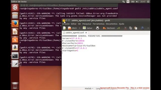The width and height of the screenshot is (161, 90).
Task: Click the Search magnifier icon
Action: click(142, 28)
